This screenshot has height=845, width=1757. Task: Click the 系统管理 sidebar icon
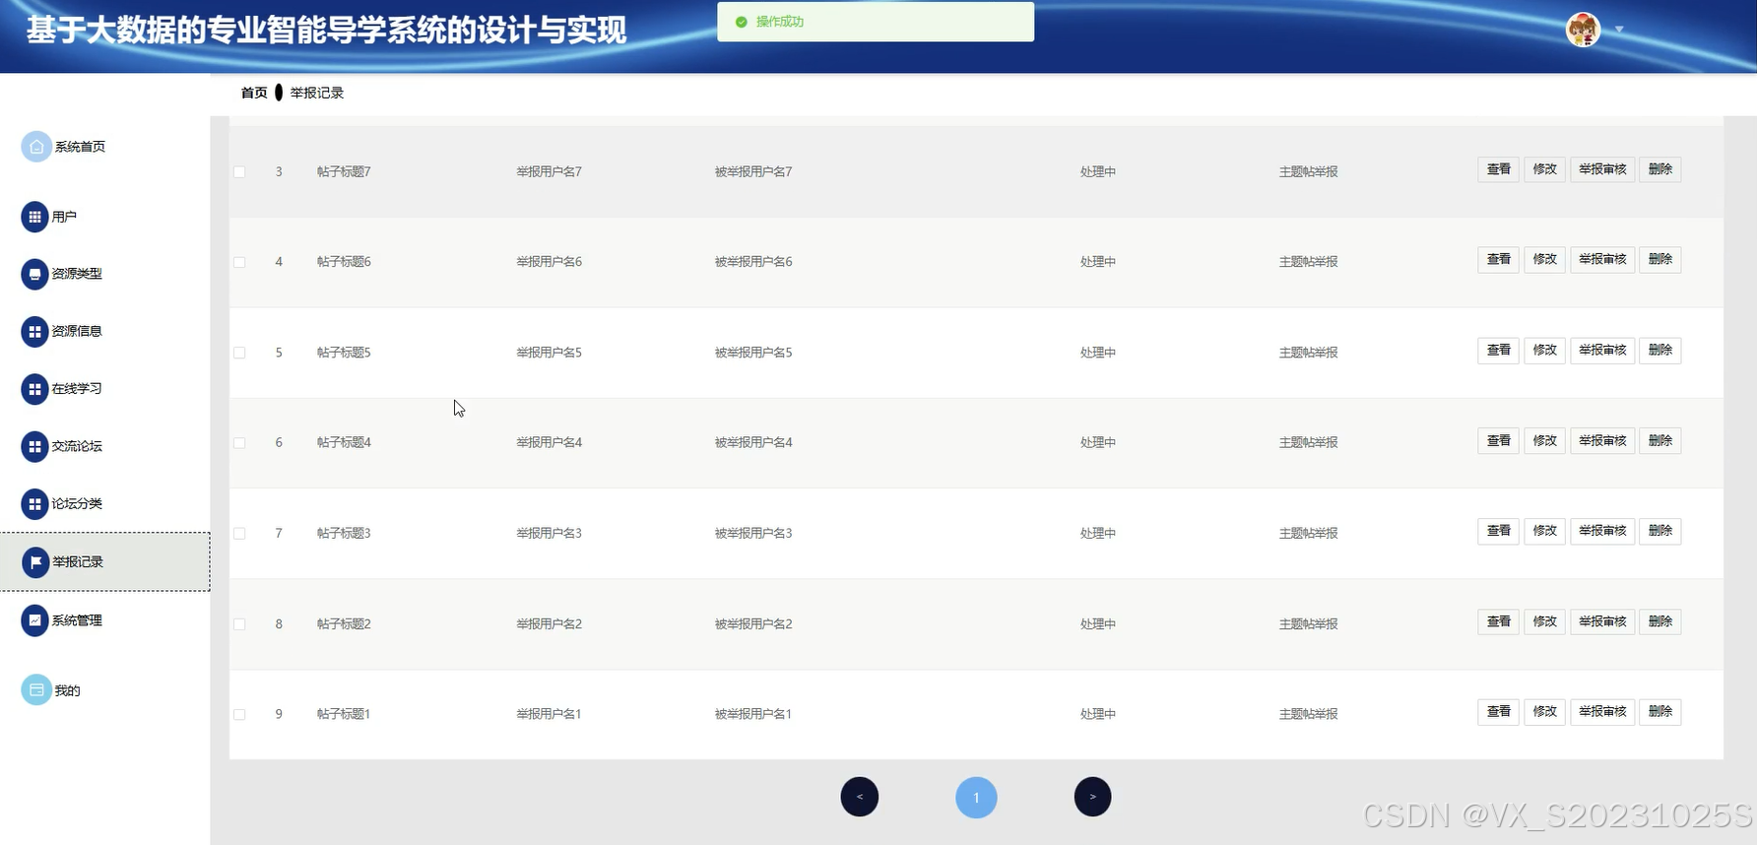(34, 620)
